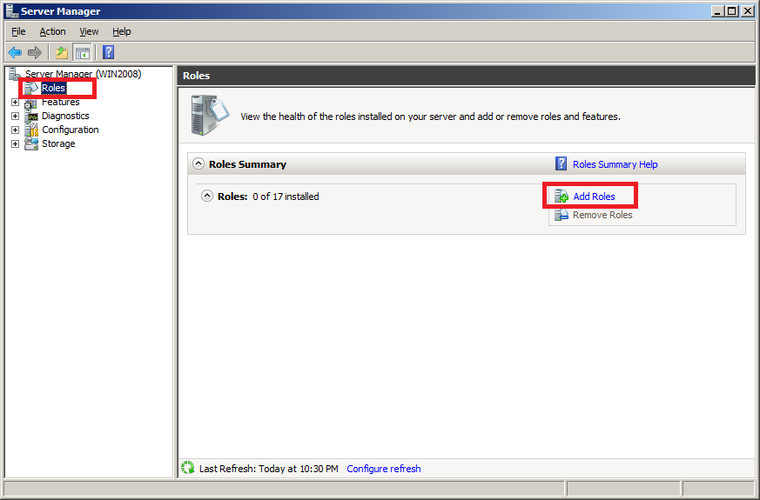Click the text 0 of 17 installed
760x500 pixels.
(x=286, y=197)
